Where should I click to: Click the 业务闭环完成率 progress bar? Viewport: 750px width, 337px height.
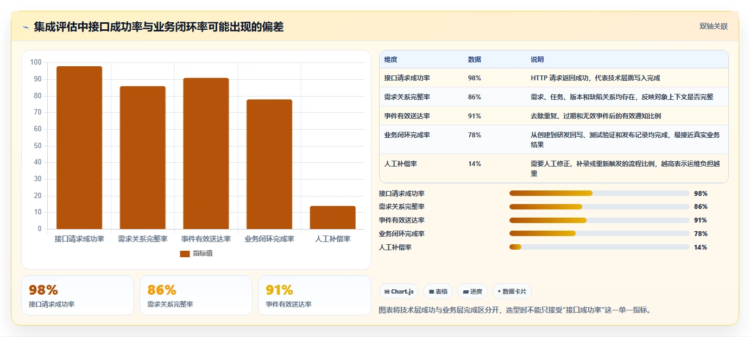[x=600, y=233]
